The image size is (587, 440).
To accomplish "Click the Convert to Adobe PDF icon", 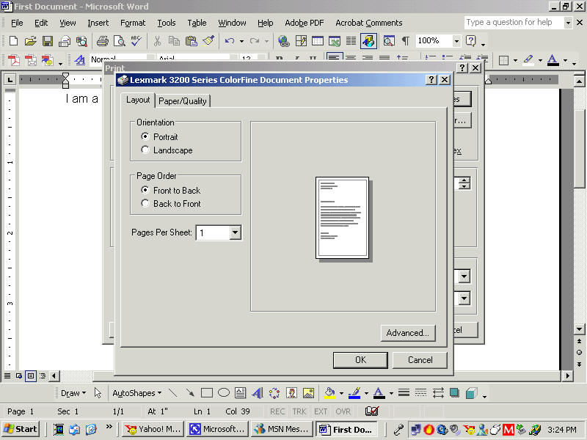I will coord(13,60).
